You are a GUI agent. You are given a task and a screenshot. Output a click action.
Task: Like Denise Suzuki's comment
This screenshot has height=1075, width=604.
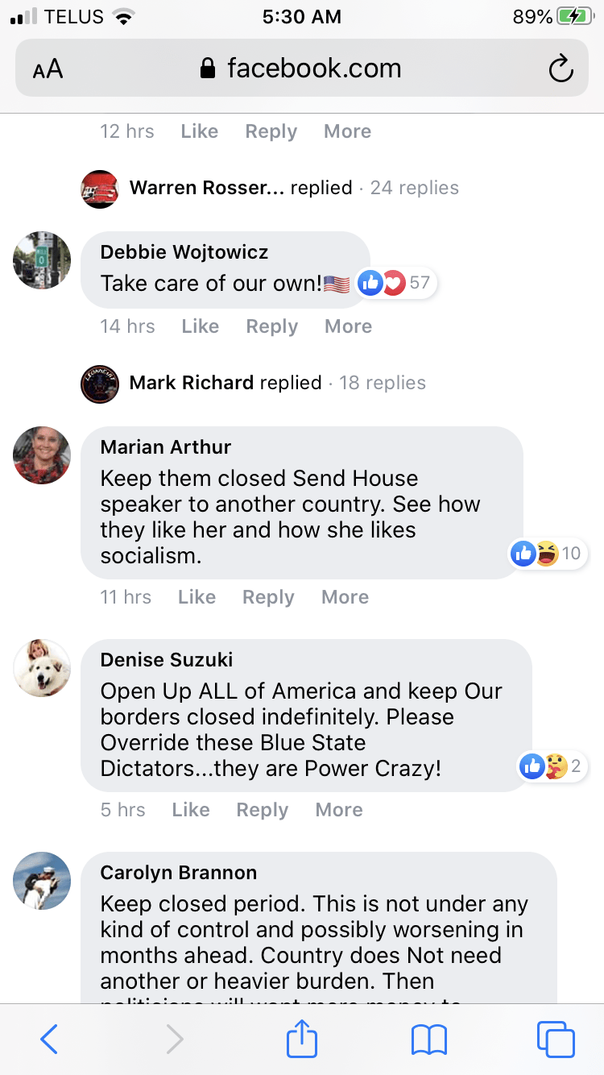[x=191, y=810]
